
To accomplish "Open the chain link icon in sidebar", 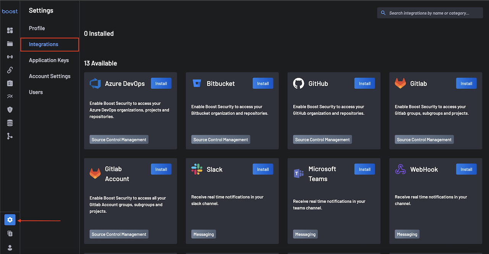I will 10,70.
